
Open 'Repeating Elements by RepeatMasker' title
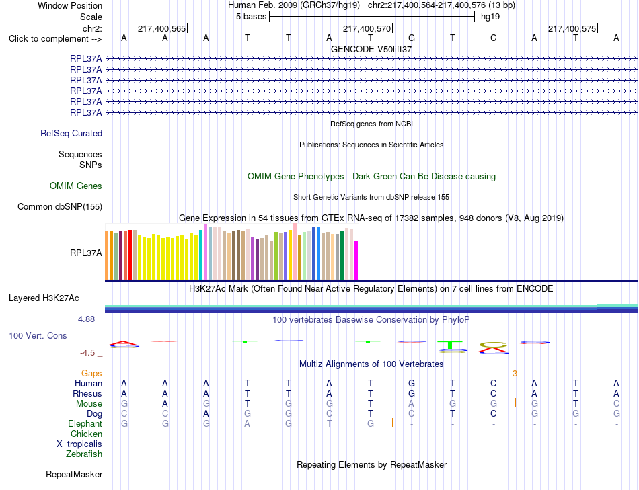(371, 465)
